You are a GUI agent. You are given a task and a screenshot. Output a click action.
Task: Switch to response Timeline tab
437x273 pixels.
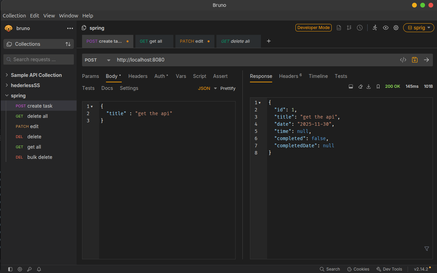[318, 76]
